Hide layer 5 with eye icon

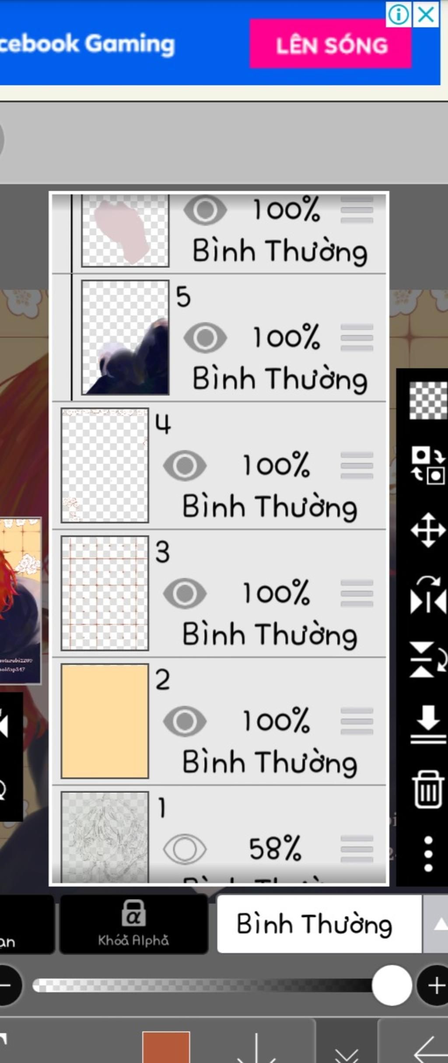(x=205, y=338)
